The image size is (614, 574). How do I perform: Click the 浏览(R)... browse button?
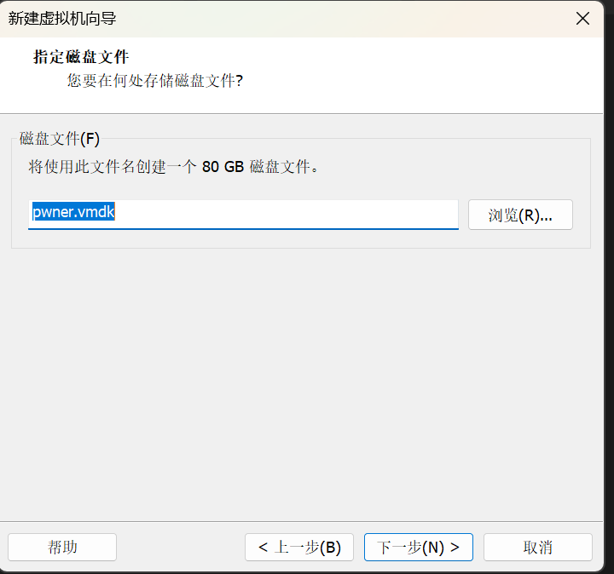pos(520,215)
